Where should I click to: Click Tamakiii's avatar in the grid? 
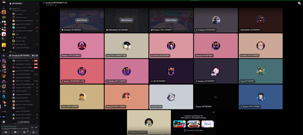(x=261, y=97)
